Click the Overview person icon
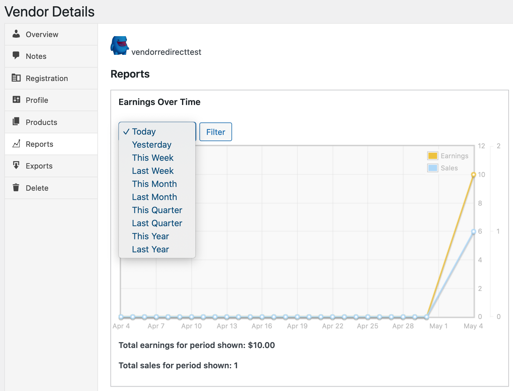Viewport: 513px width, 391px height. pos(16,34)
